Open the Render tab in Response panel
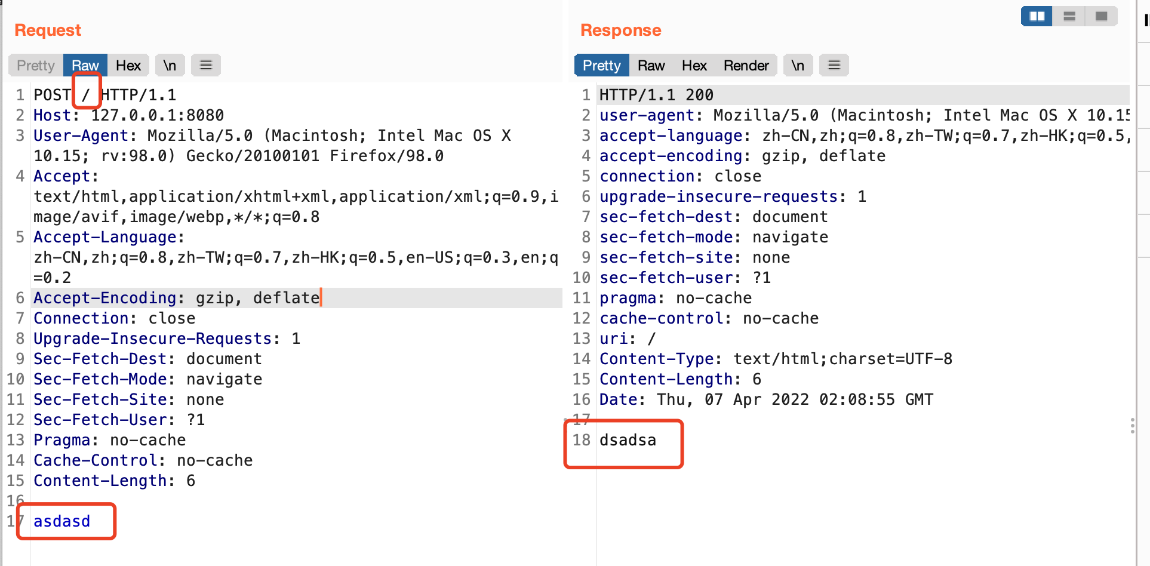 (x=746, y=65)
